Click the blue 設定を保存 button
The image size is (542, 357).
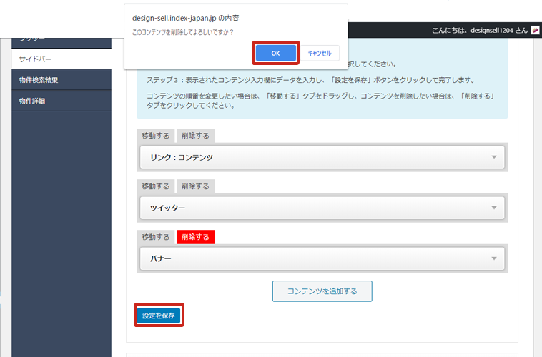(x=159, y=316)
